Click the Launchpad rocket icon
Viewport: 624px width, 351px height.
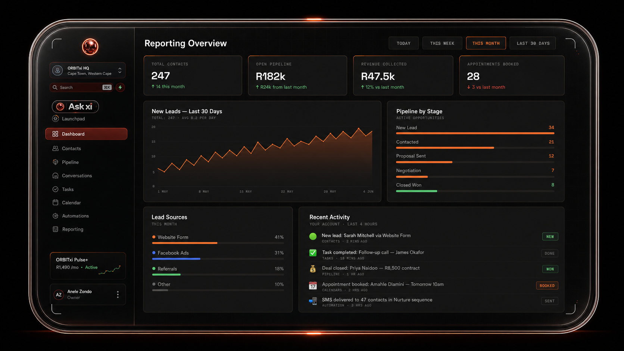coord(56,119)
